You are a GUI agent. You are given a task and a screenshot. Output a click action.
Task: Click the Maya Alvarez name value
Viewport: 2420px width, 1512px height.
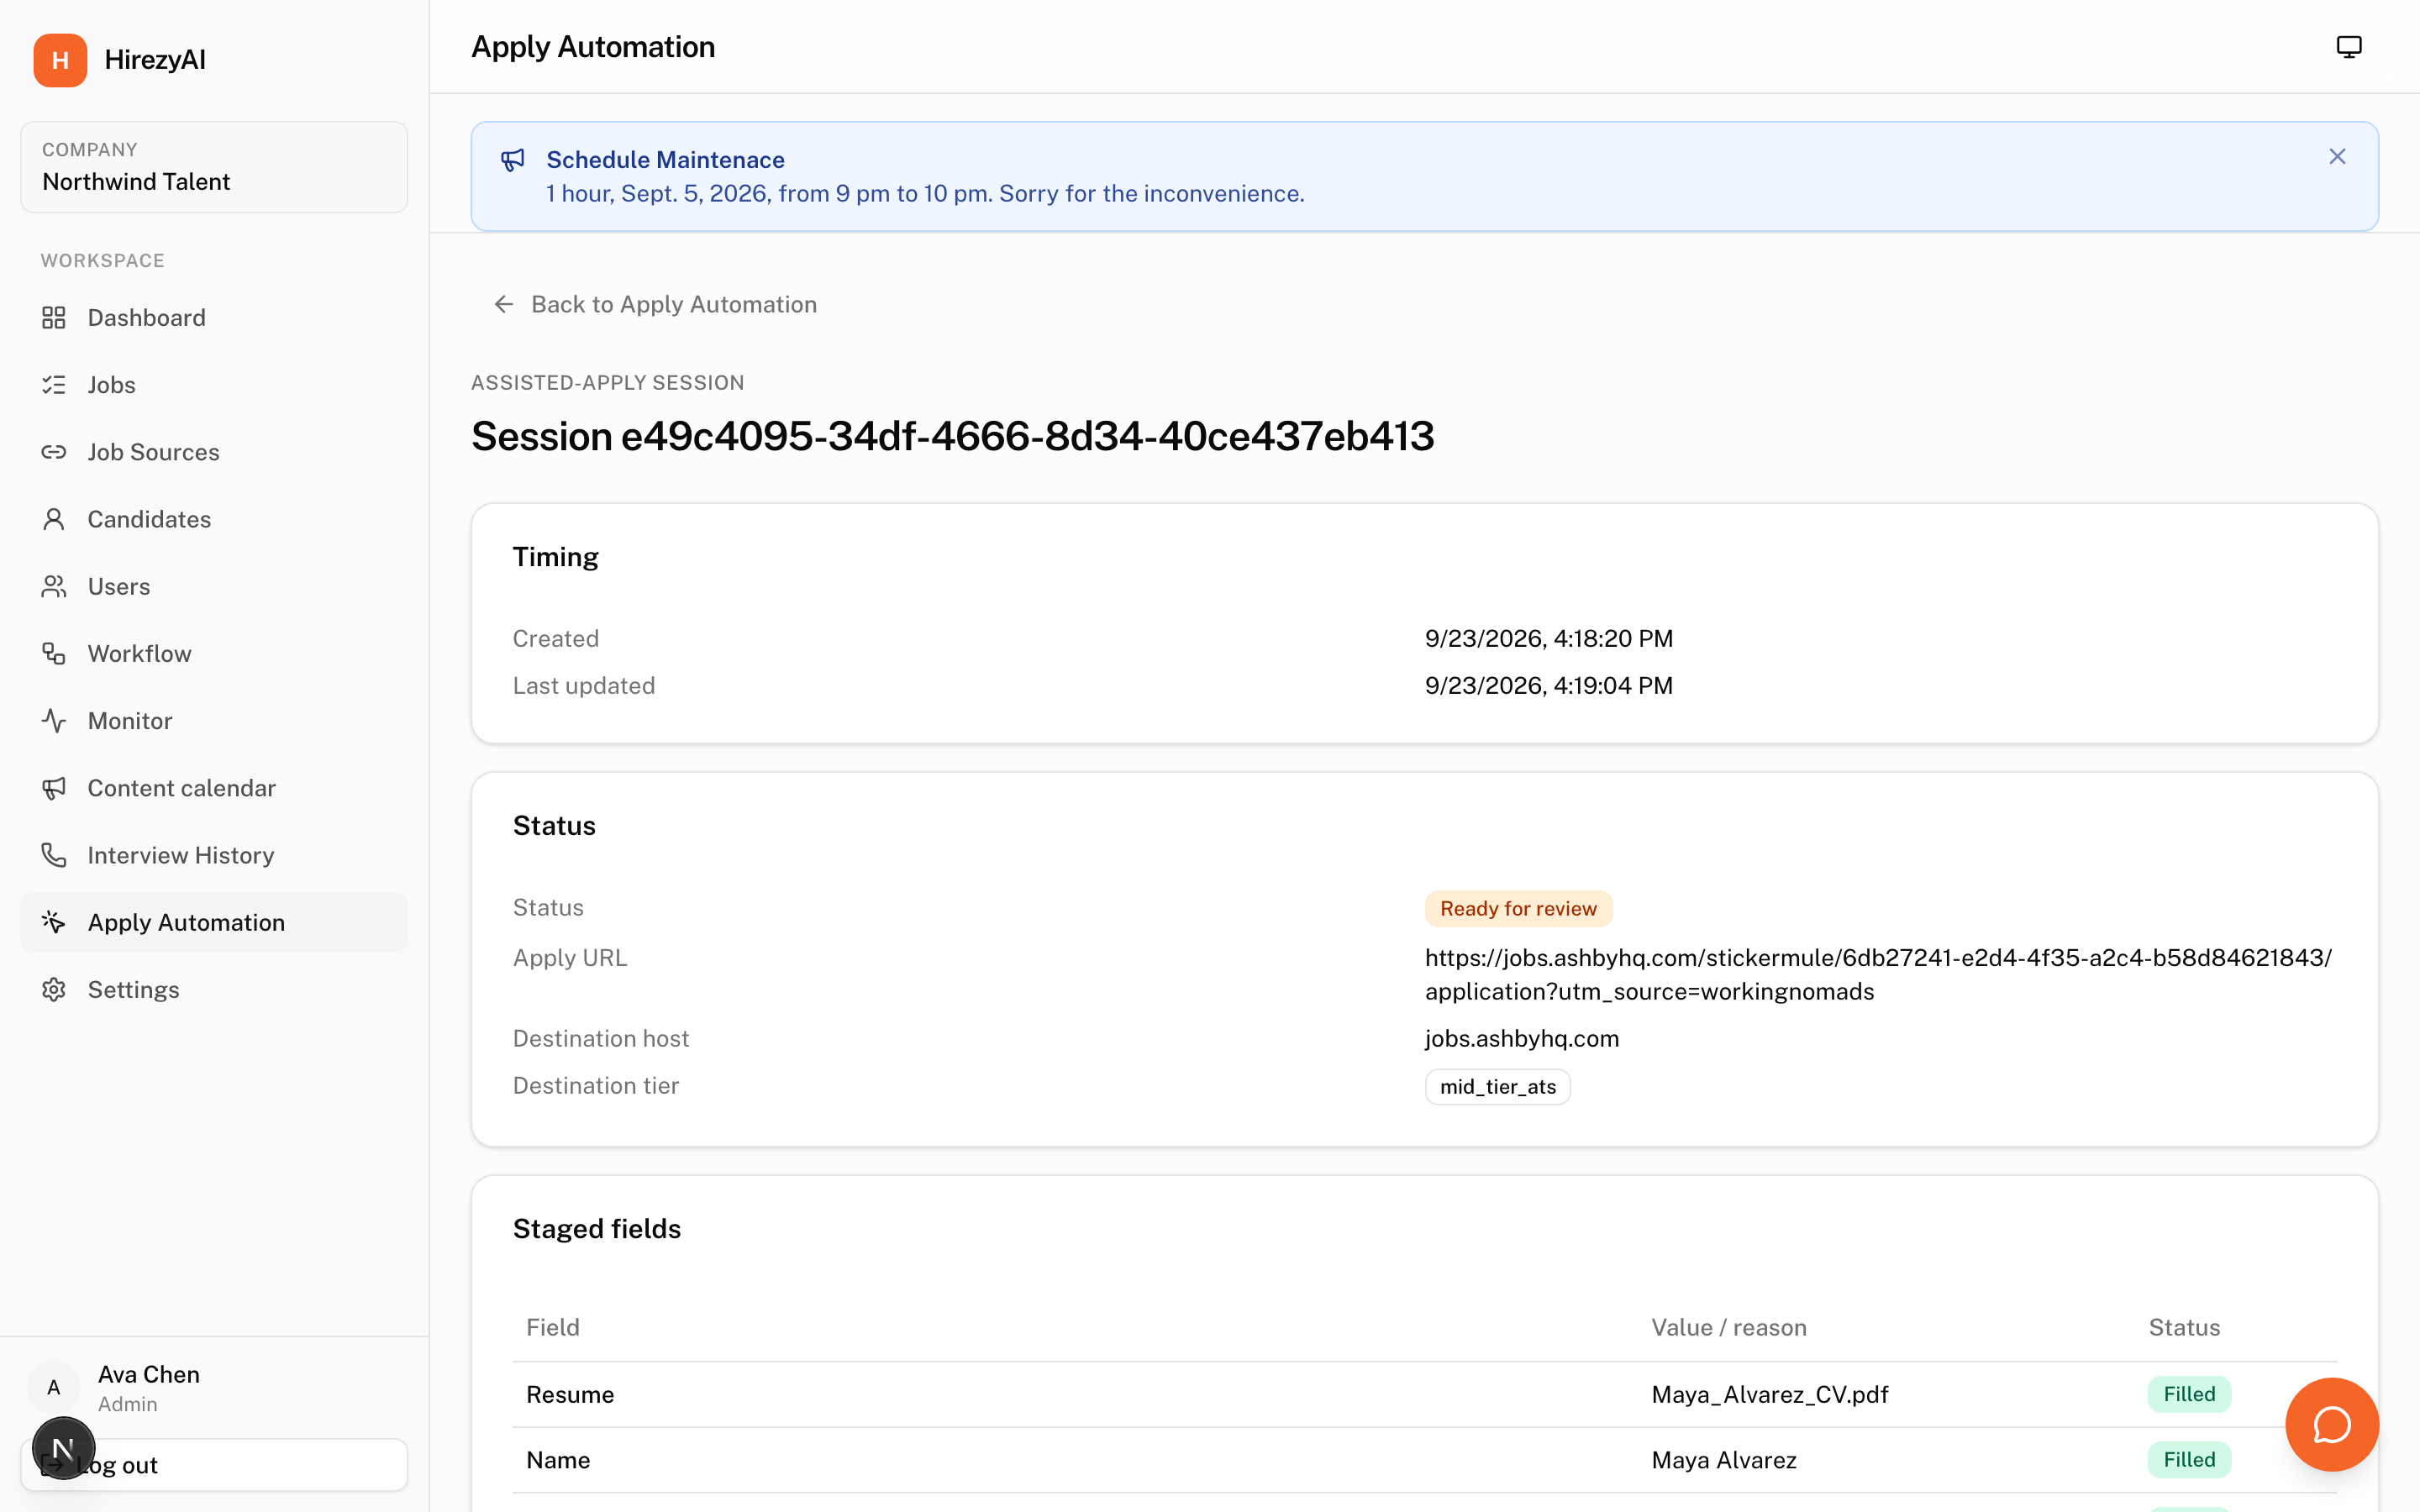1723,1460
